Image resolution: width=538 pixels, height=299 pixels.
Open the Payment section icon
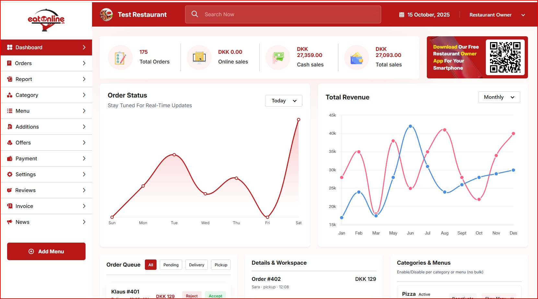[10, 158]
